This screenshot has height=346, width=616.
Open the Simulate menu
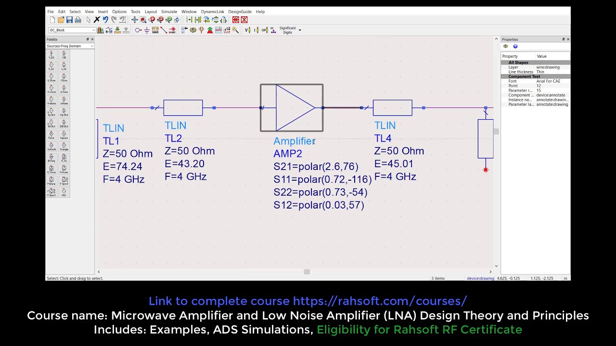(x=169, y=12)
